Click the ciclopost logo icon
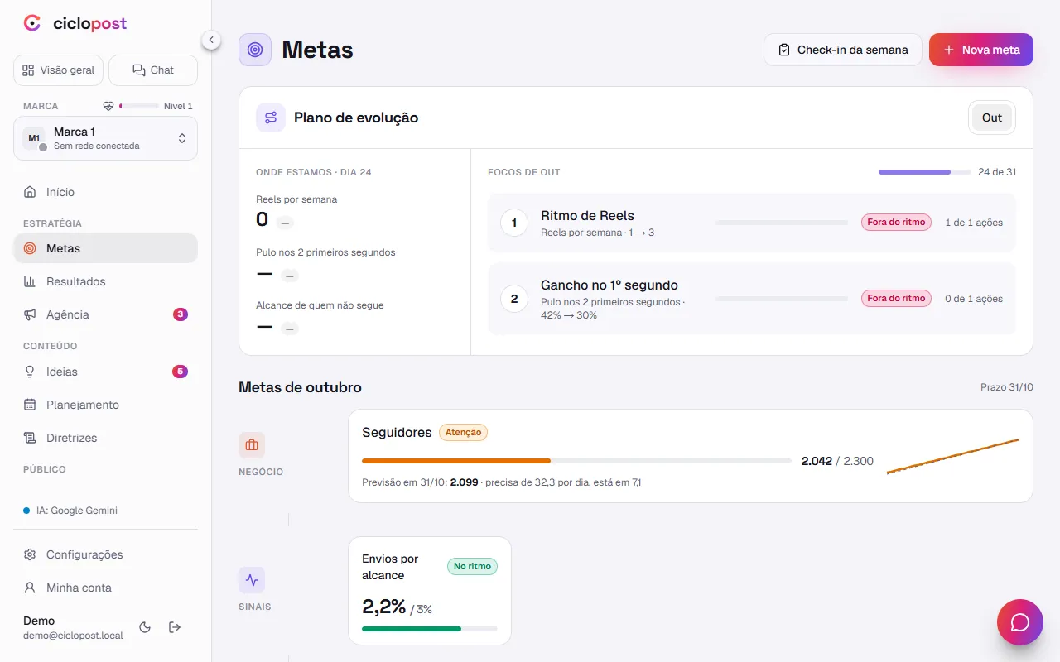 (x=32, y=23)
